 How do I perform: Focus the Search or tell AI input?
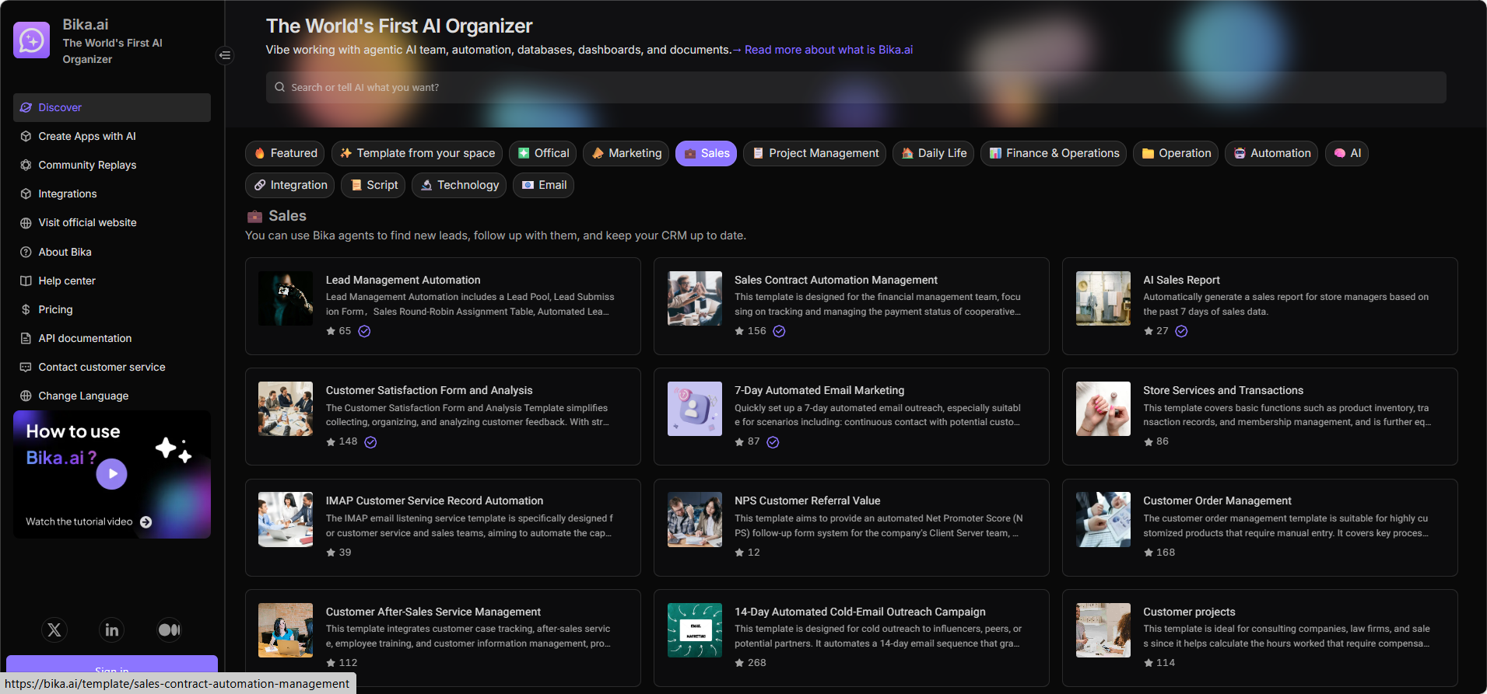click(x=856, y=88)
